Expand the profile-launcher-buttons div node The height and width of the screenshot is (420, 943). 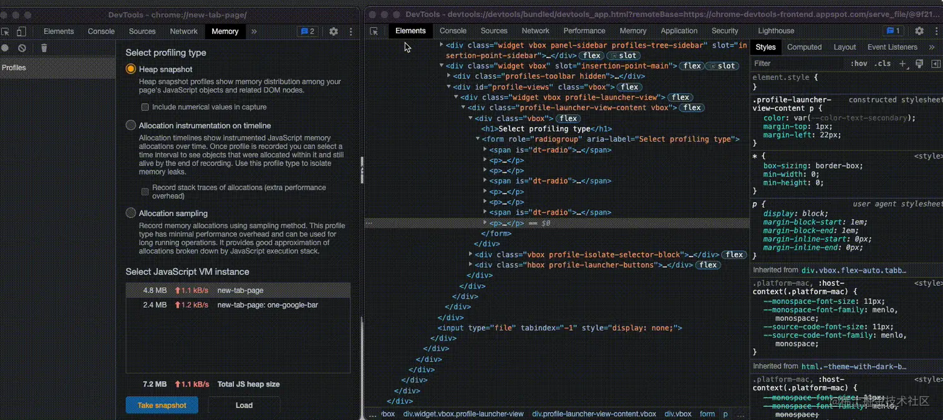click(471, 265)
